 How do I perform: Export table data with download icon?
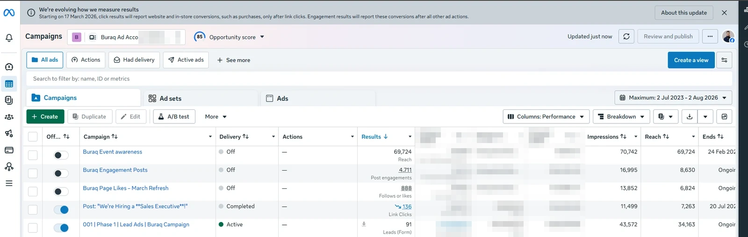(690, 116)
